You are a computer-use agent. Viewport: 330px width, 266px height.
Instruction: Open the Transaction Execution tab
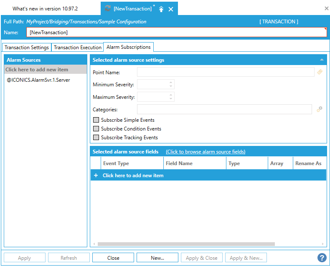point(78,48)
